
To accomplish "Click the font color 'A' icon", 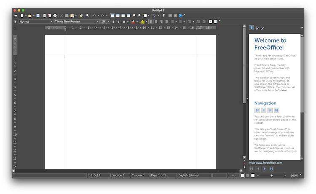I will pos(133,22).
